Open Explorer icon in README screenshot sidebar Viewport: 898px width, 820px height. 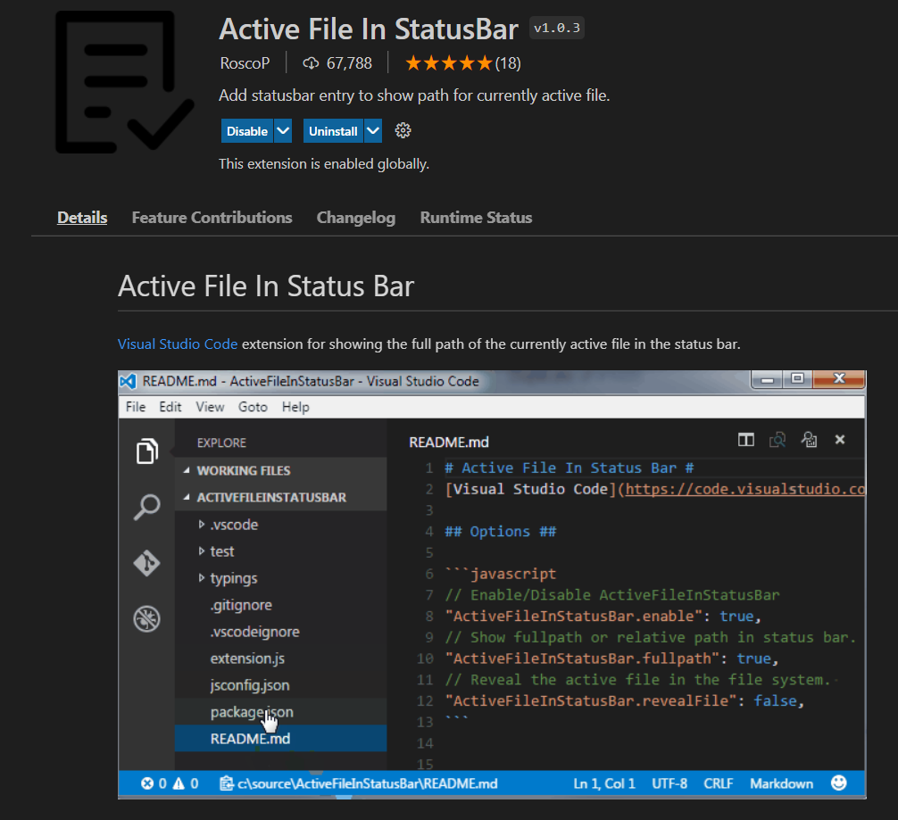pos(147,451)
